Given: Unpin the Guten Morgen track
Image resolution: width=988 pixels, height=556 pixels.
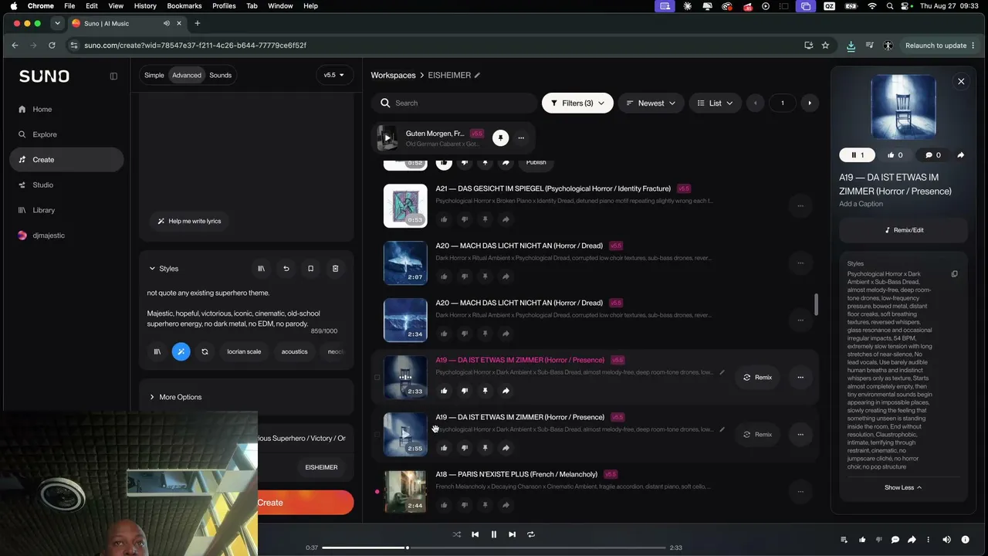Looking at the screenshot, I should coord(500,138).
